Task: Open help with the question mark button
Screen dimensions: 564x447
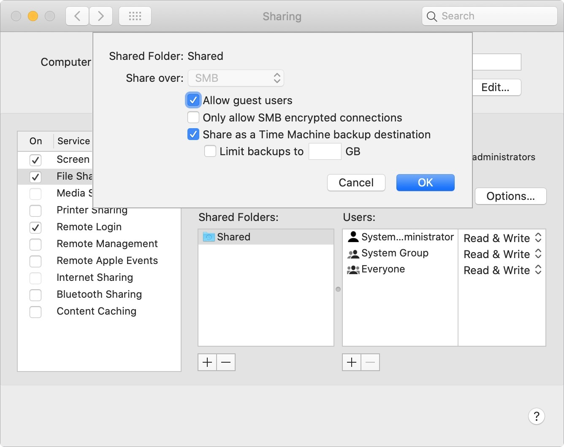Action: (x=536, y=416)
